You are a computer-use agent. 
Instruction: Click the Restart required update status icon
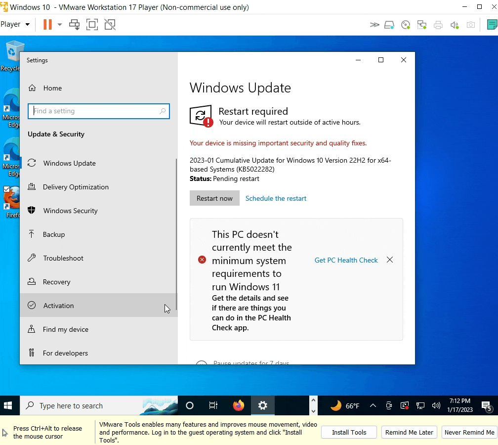201,116
